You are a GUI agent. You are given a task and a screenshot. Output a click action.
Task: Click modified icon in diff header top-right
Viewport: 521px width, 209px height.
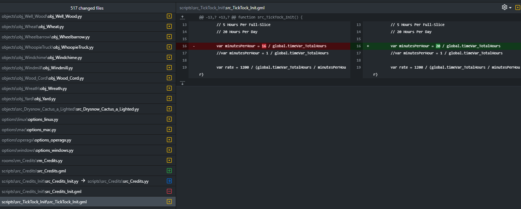click(x=517, y=7)
